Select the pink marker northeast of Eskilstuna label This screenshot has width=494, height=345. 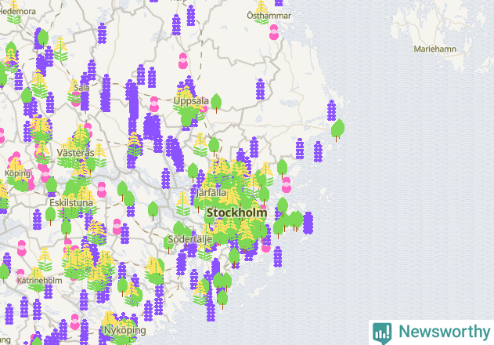click(x=102, y=190)
